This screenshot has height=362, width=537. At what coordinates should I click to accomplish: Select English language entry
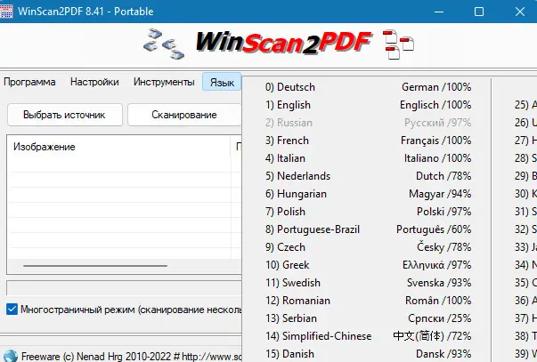(368, 105)
